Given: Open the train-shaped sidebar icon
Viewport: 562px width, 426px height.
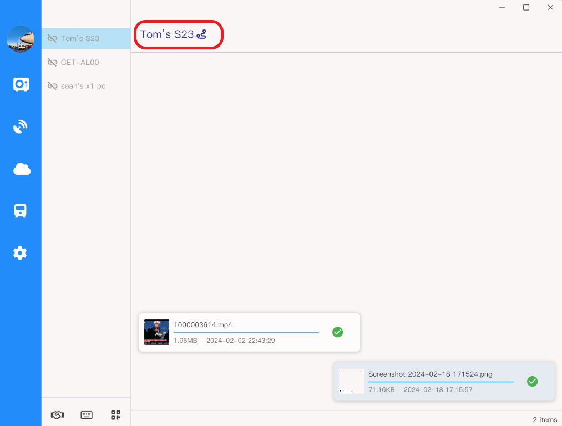Looking at the screenshot, I should click(21, 211).
